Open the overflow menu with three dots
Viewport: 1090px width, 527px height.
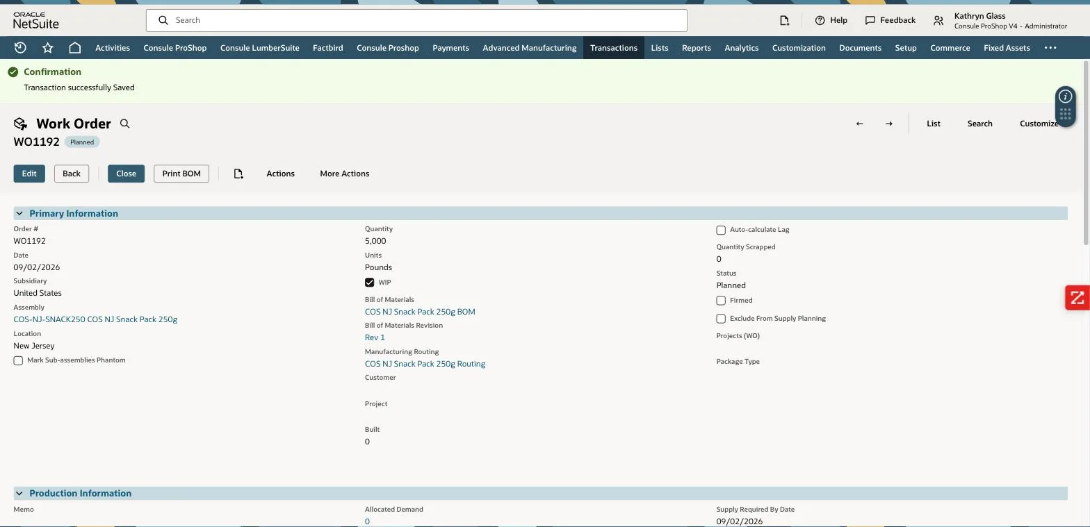(1050, 48)
